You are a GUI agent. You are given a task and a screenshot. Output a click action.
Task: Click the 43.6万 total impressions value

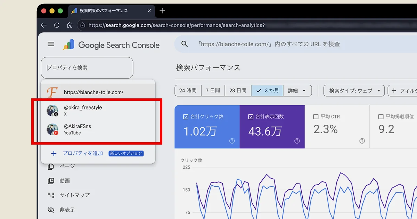(x=265, y=131)
